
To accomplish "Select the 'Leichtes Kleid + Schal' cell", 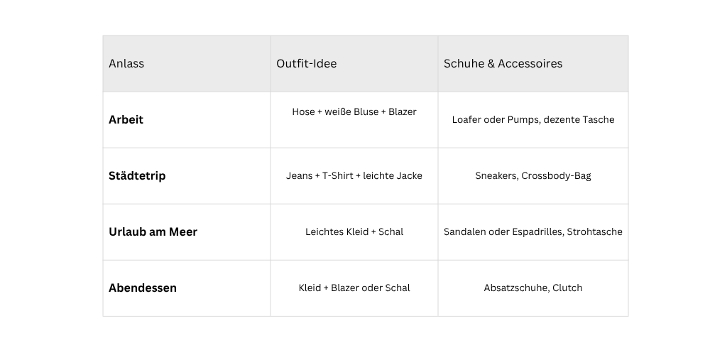I will click(x=354, y=232).
